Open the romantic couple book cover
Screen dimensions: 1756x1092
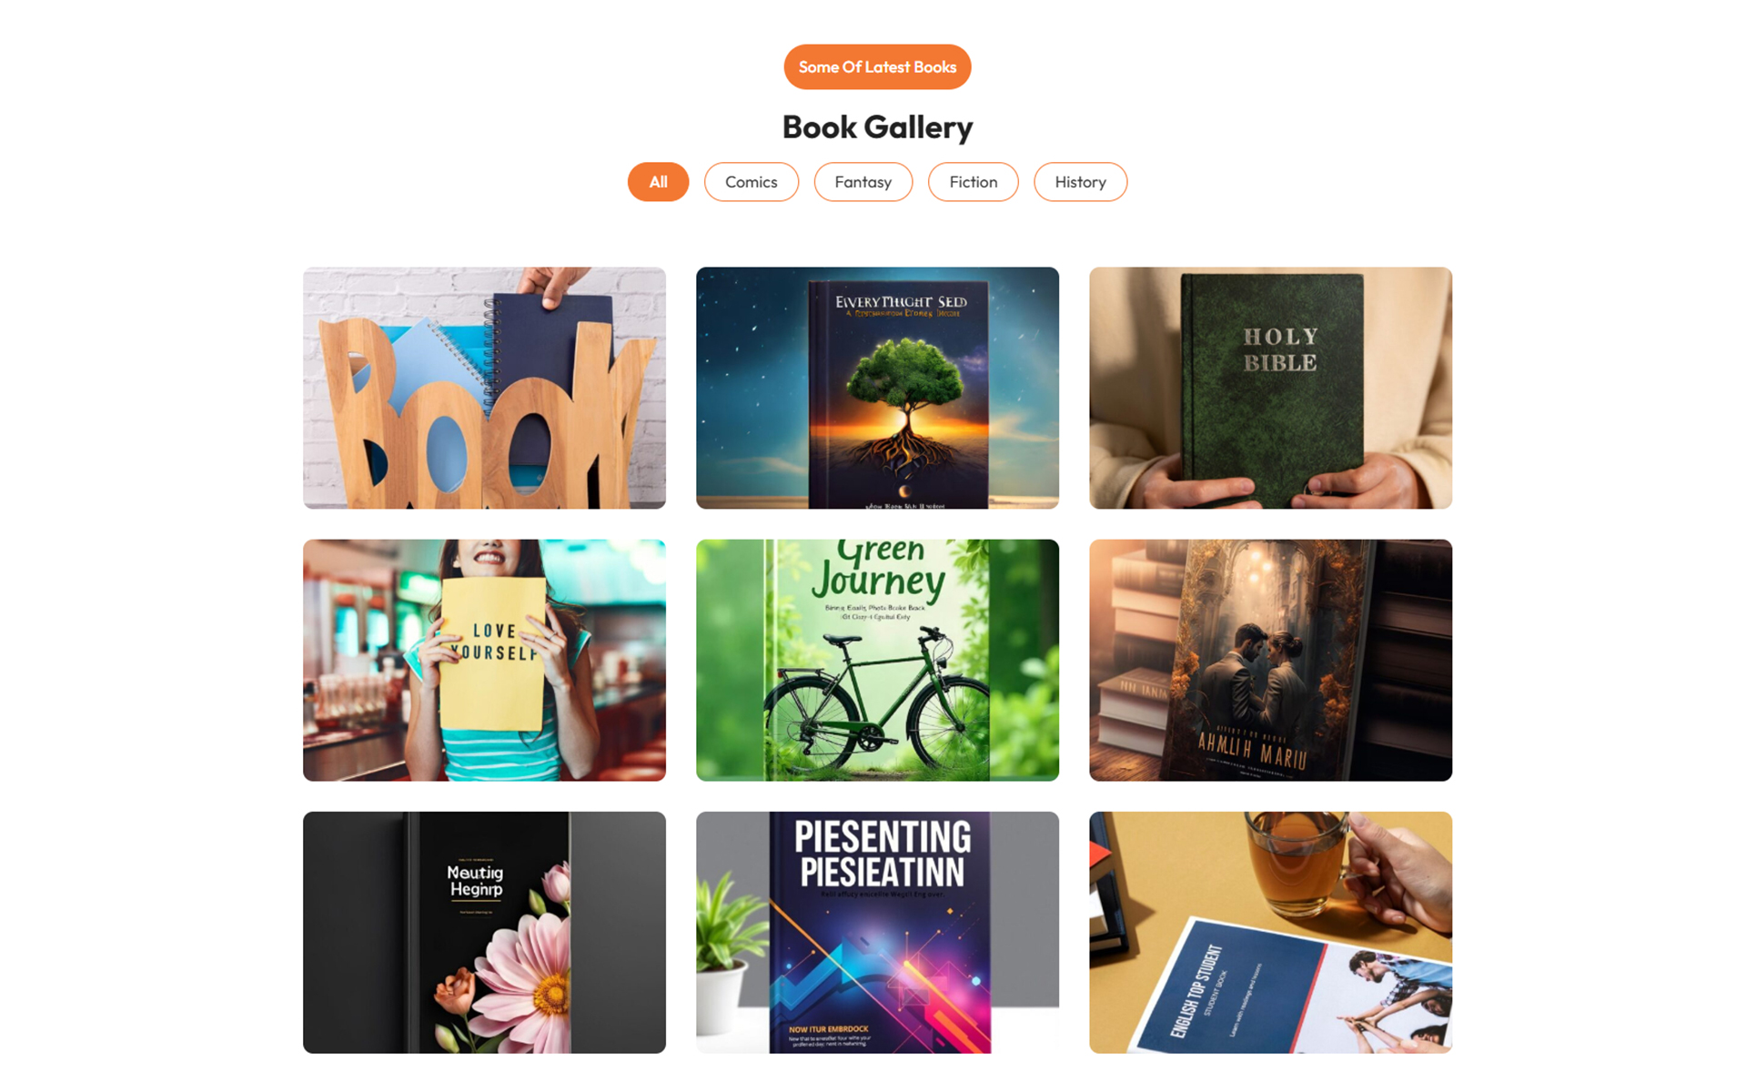pos(1270,660)
